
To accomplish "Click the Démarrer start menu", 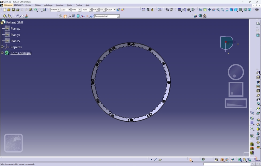I will point(8,5).
